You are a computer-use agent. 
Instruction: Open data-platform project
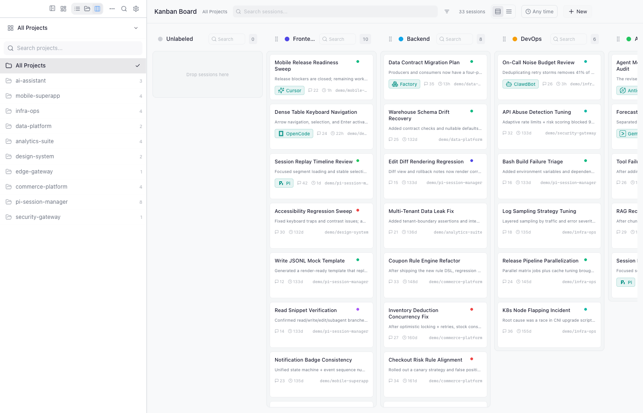coord(73,126)
